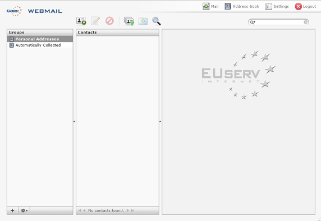The image size is (321, 221).
Task: Import contacts using toolbar icon
Action: point(129,21)
